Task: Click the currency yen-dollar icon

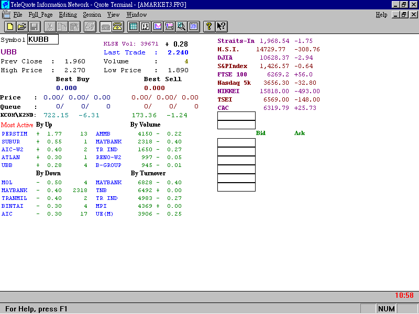Action: 146,27
